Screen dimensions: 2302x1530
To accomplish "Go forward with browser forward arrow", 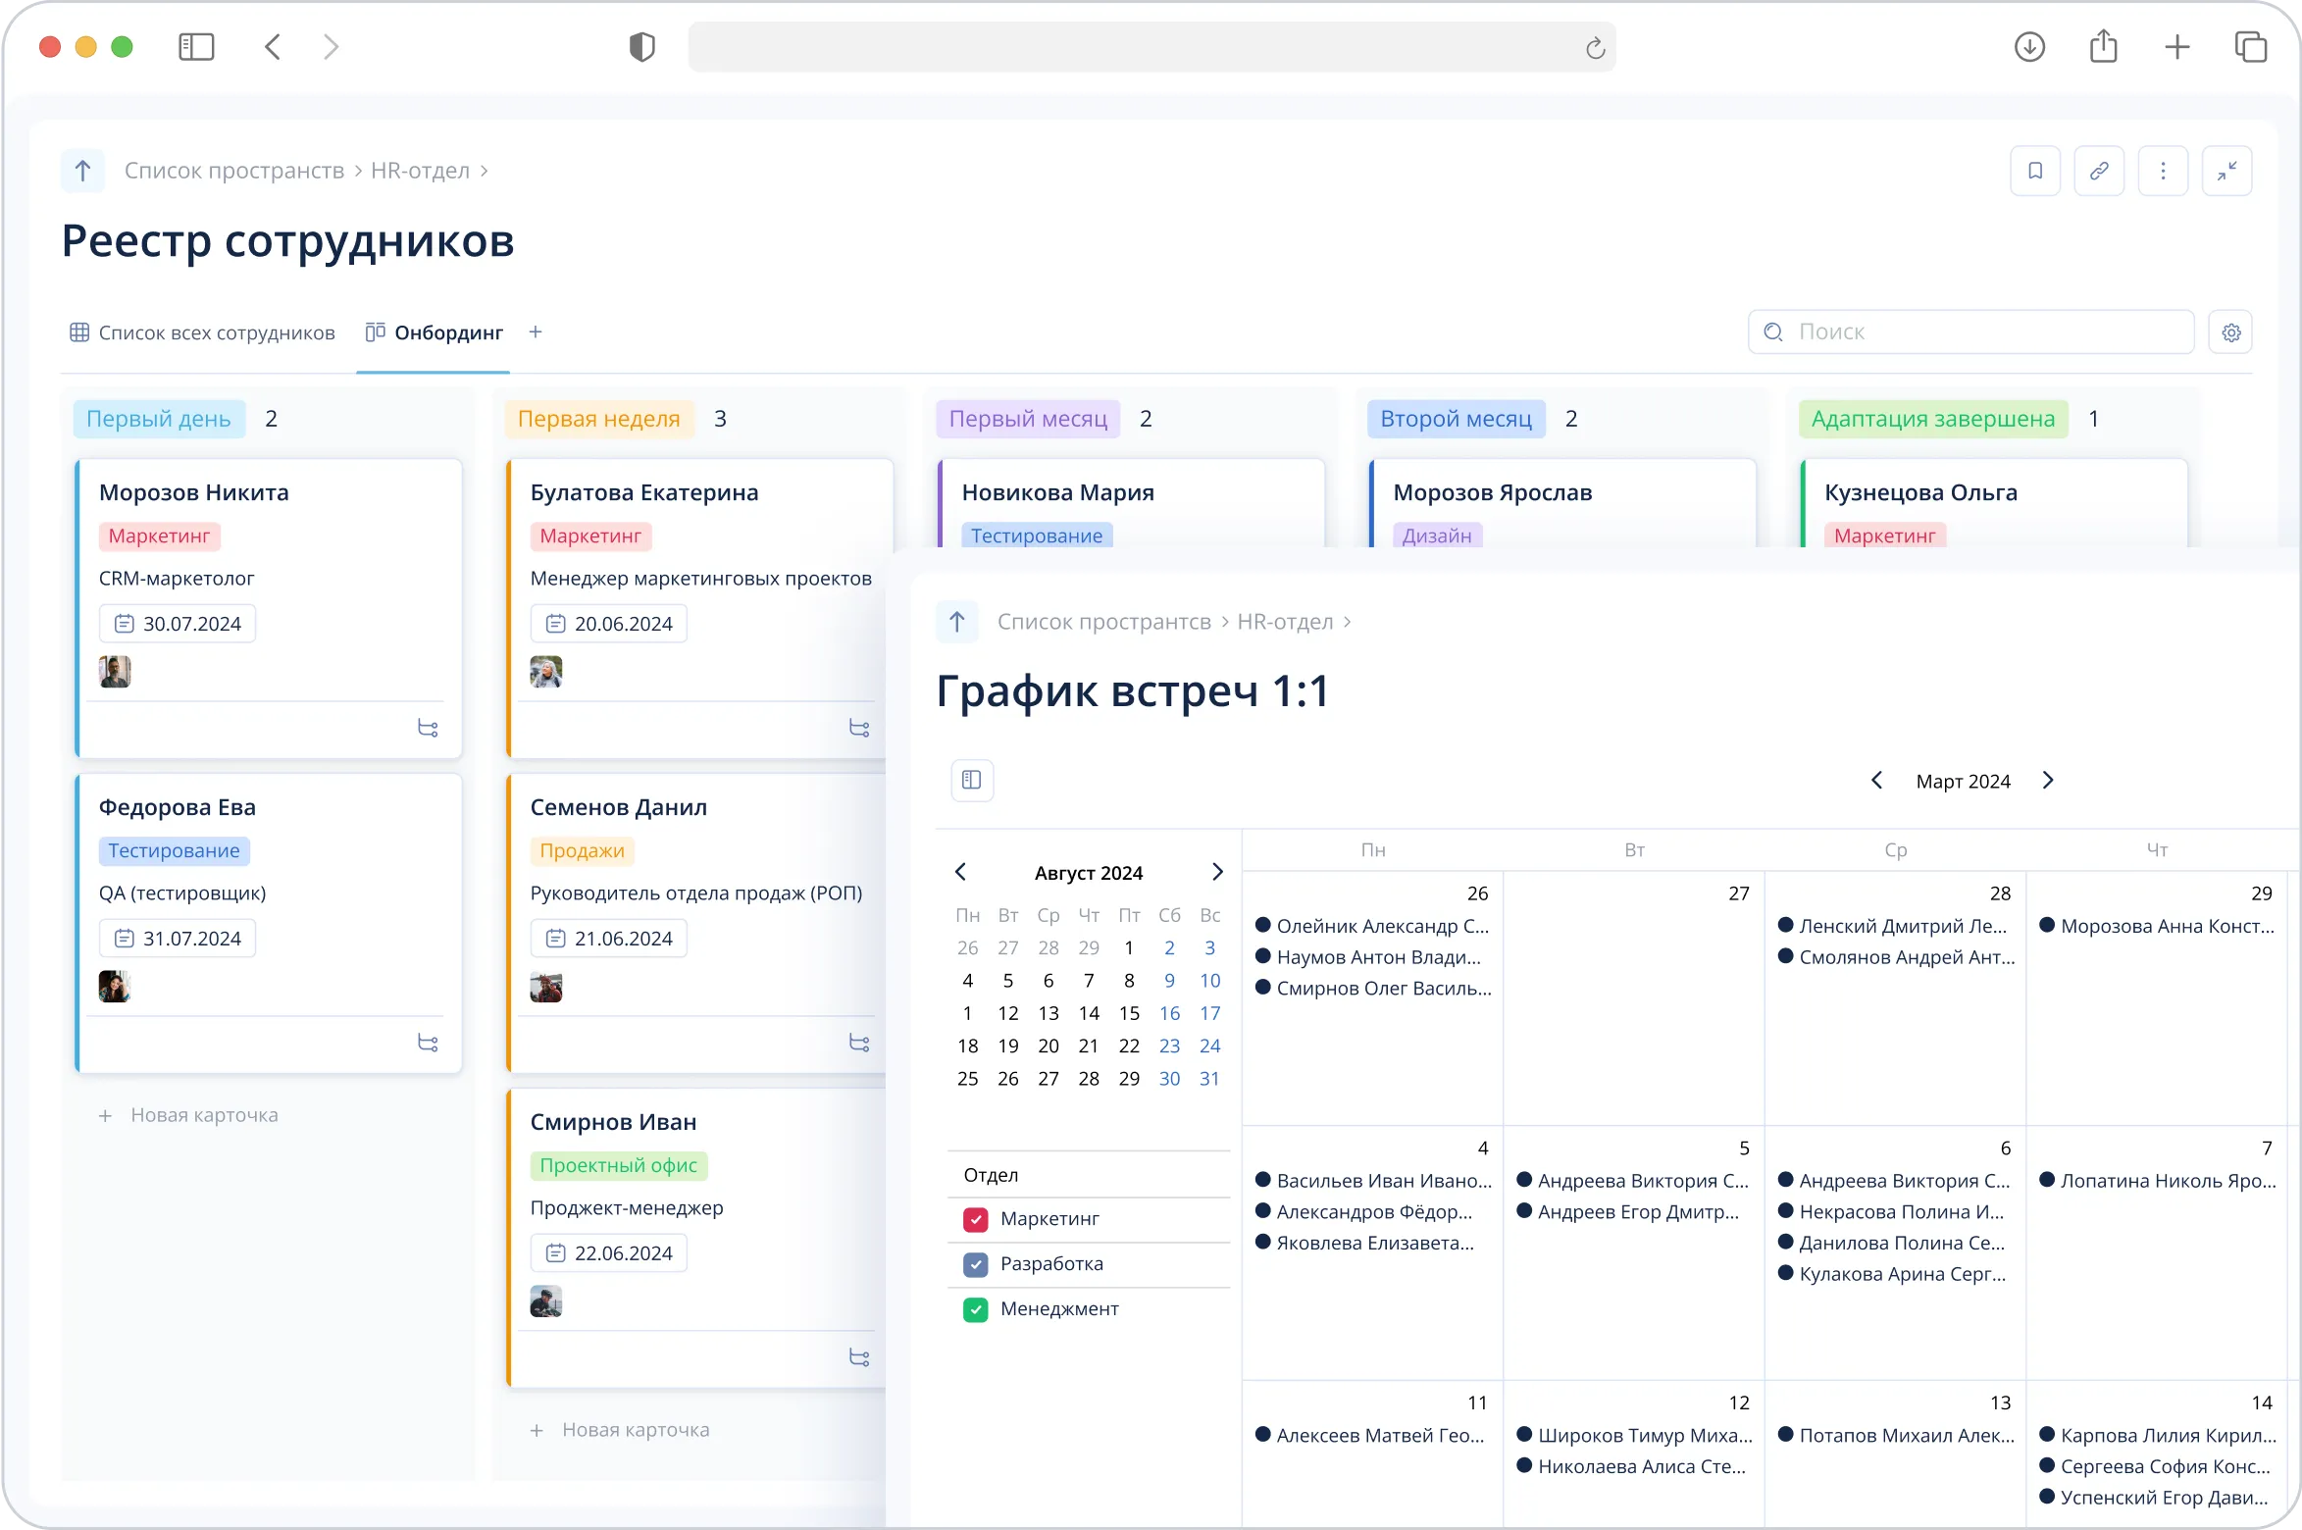I will [x=332, y=46].
